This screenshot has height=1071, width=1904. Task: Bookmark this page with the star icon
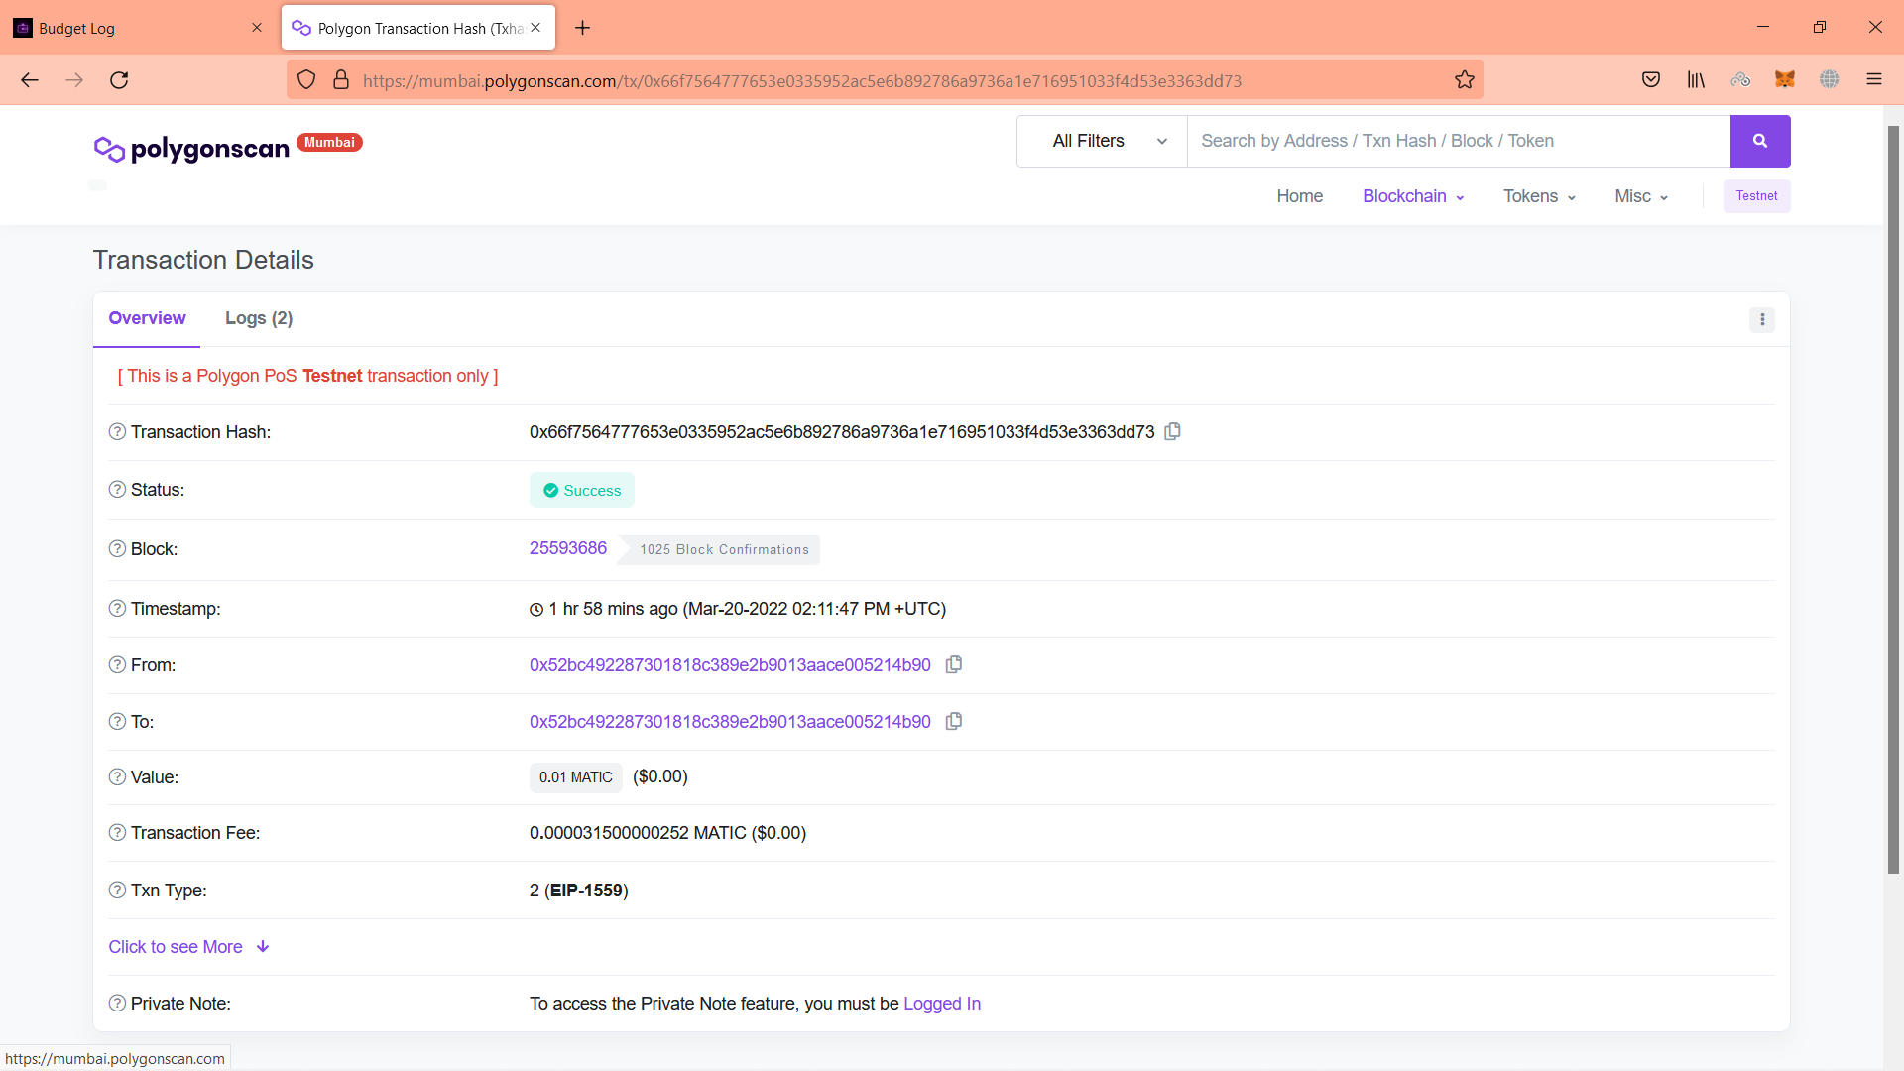1464,80
